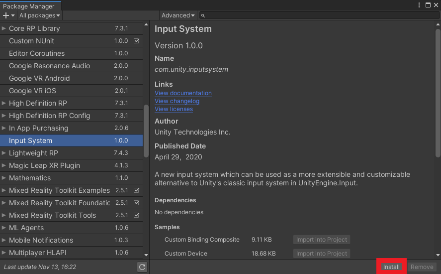Click the refresh package list icon
The width and height of the screenshot is (441, 274).
[142, 267]
